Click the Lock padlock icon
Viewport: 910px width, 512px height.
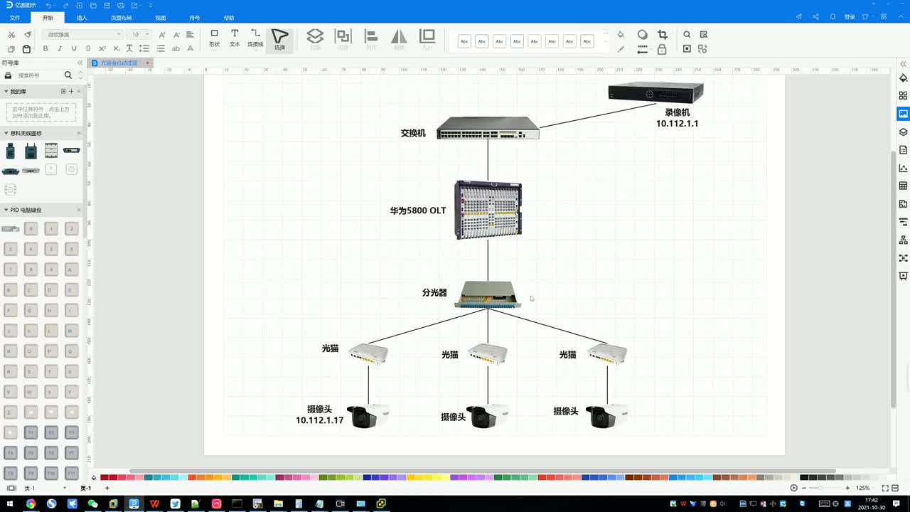pyautogui.click(x=662, y=49)
